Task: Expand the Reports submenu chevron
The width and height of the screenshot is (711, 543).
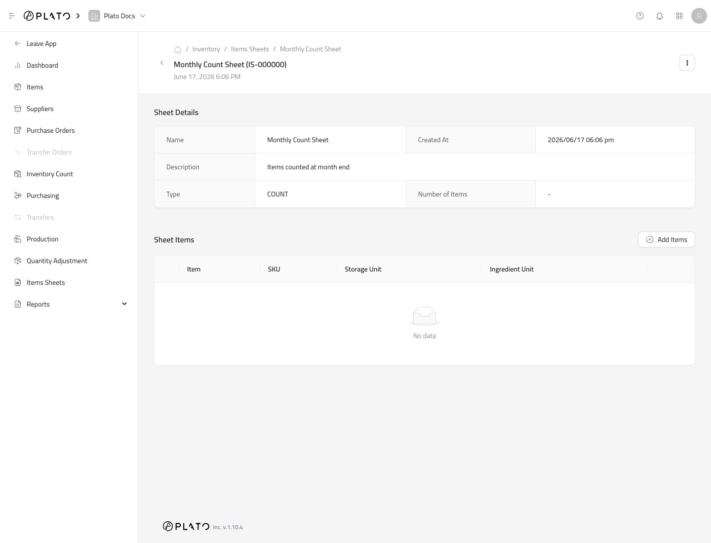Action: (124, 304)
